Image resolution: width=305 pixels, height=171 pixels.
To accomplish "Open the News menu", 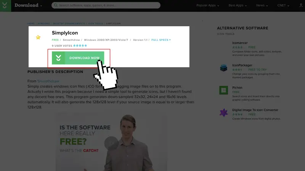I will (262, 5).
